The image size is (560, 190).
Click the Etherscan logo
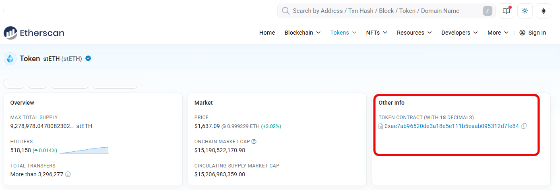point(34,33)
